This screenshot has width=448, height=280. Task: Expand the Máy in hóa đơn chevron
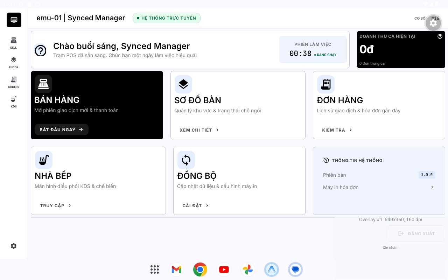432,187
